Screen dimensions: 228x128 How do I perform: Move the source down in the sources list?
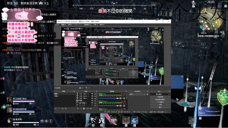point(91,109)
